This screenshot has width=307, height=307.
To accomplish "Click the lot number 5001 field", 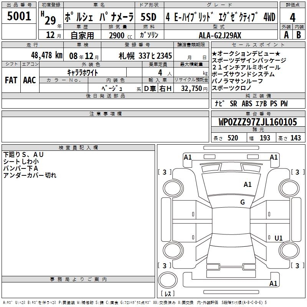I will (19, 16).
